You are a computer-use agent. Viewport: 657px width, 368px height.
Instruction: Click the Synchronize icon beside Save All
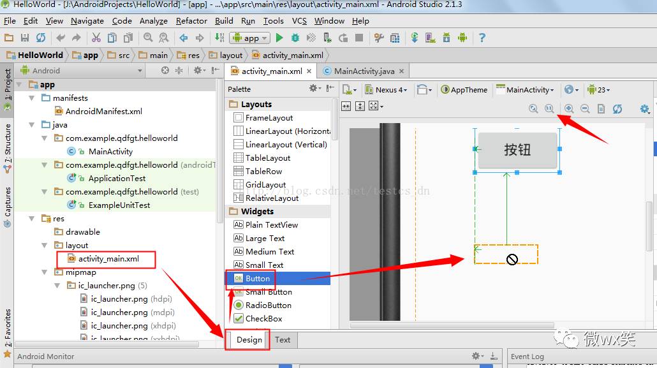[x=41, y=38]
